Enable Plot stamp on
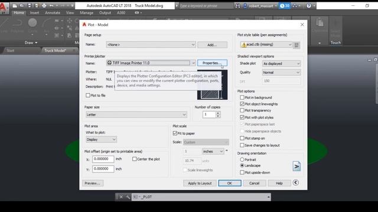The width and height of the screenshot is (378, 212). pyautogui.click(x=242, y=138)
